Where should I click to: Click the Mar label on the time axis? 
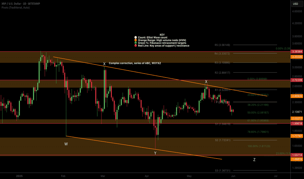103,176
